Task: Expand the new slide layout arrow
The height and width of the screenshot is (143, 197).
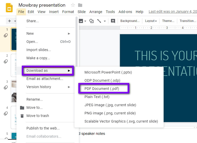Action: pyautogui.click(x=15, y=21)
